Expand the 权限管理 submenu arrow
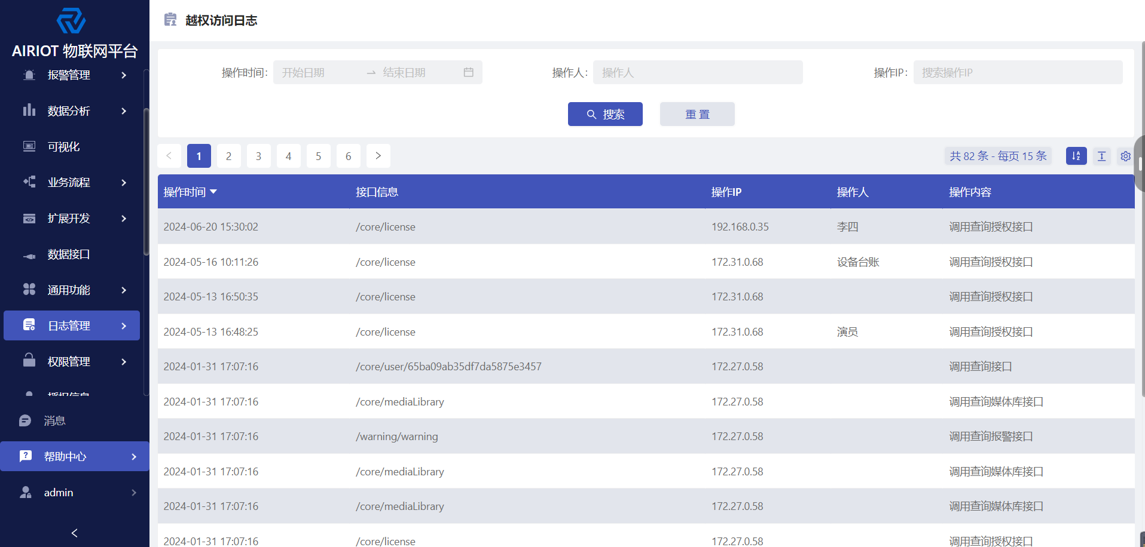Image resolution: width=1145 pixels, height=547 pixels. 124,361
